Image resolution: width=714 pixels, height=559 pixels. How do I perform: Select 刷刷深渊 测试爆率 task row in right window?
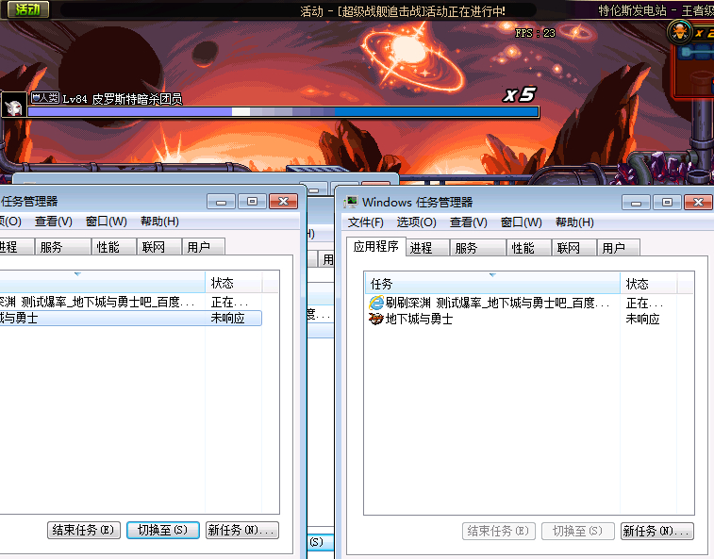(x=521, y=303)
